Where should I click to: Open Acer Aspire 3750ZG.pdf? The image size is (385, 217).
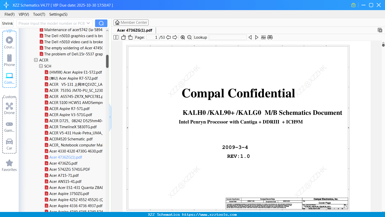(x=67, y=194)
